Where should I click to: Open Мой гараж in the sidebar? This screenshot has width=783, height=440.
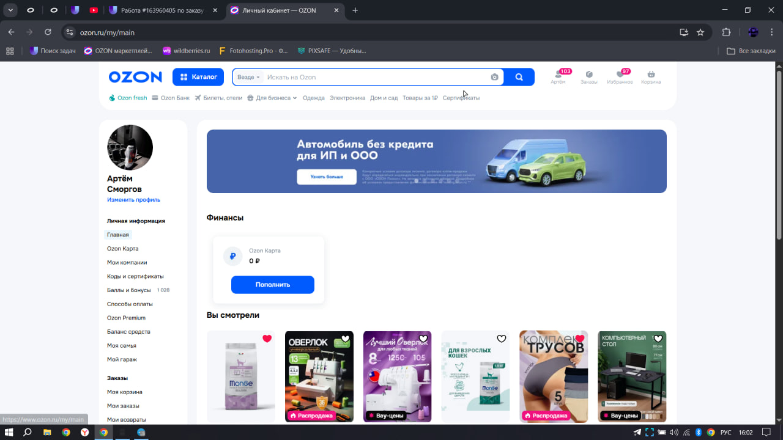tap(122, 359)
